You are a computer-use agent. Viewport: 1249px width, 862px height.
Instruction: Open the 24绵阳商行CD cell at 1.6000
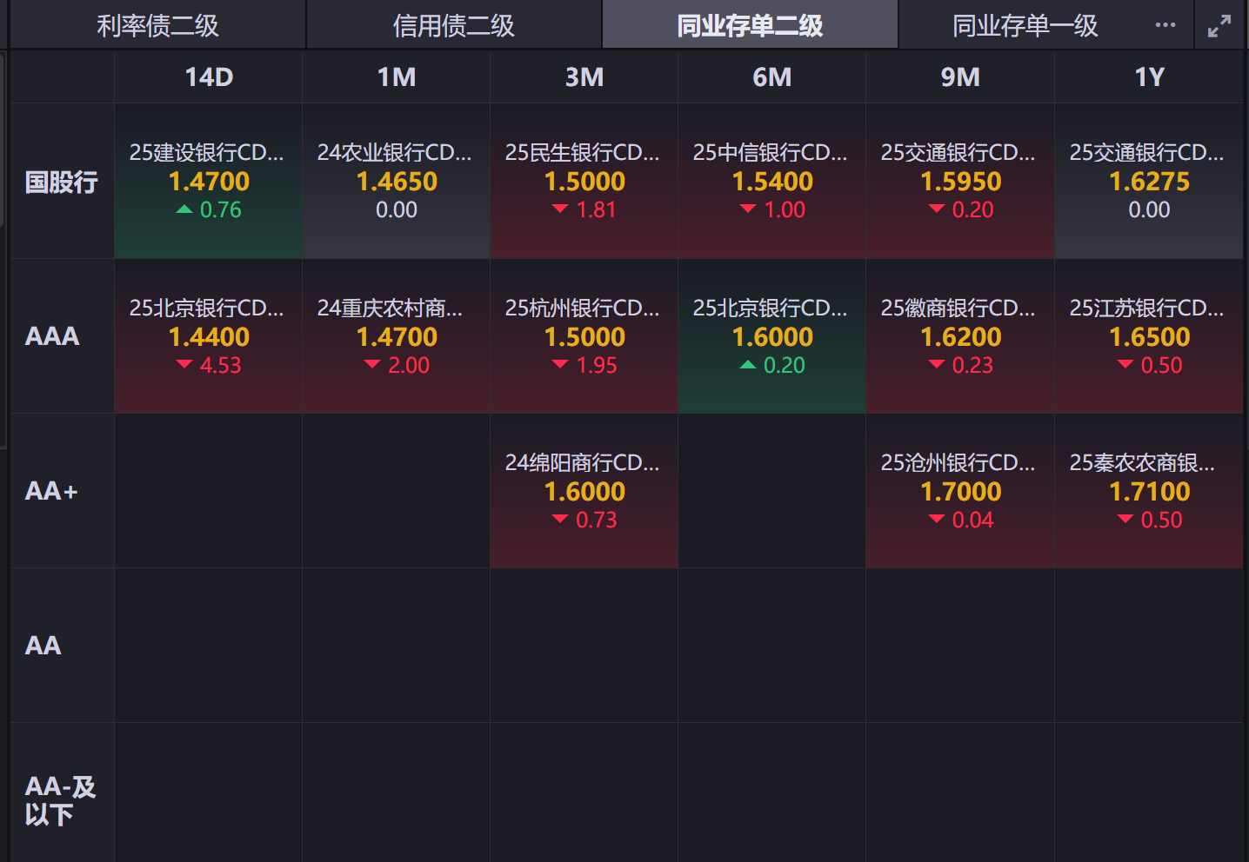pos(584,491)
